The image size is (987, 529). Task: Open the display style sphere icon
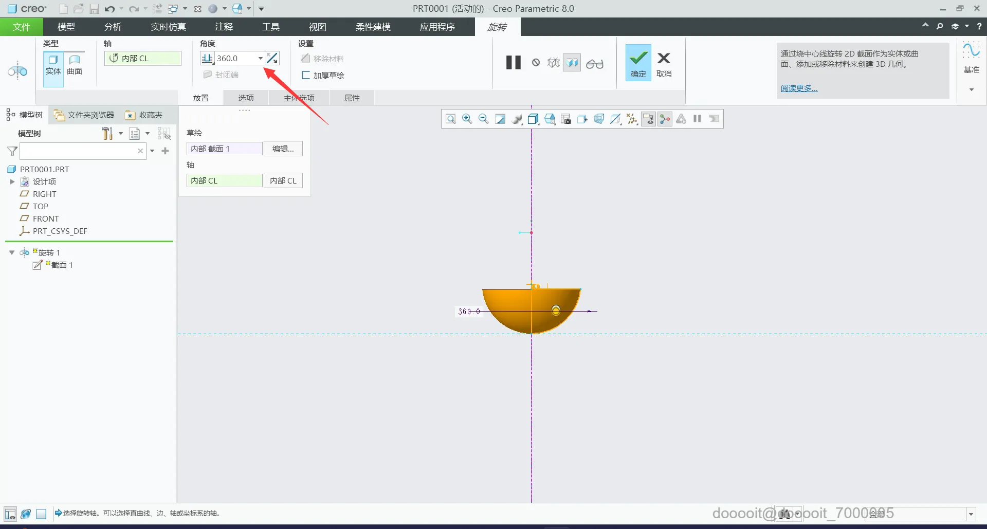point(517,119)
